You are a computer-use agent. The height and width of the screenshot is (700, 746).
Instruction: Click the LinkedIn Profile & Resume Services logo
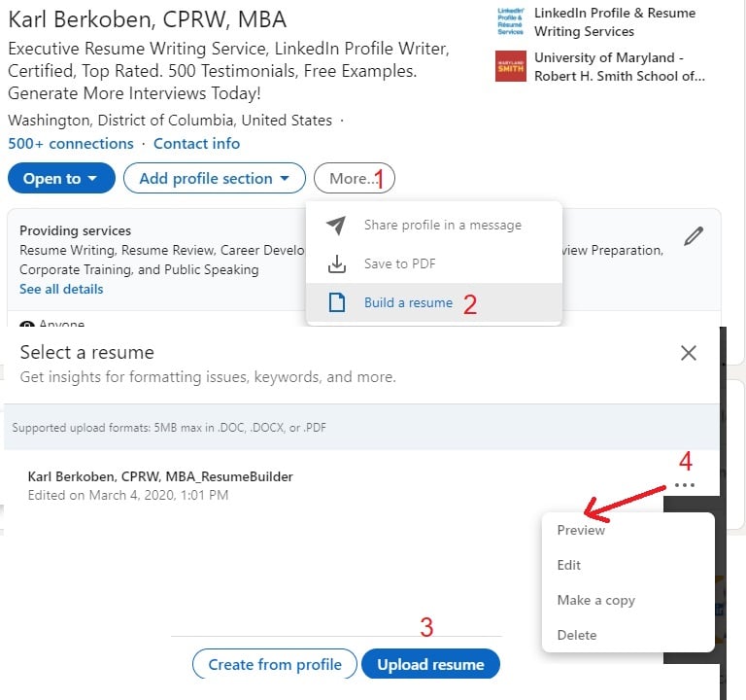(x=511, y=21)
